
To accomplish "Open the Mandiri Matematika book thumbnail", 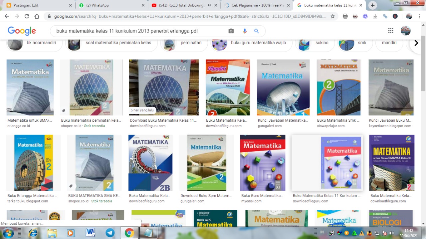I will tap(228, 87).
